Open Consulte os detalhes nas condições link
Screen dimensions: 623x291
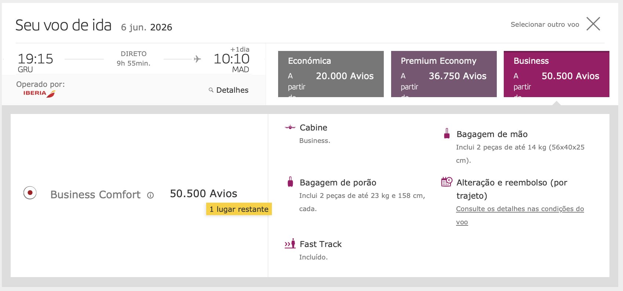coord(520,215)
